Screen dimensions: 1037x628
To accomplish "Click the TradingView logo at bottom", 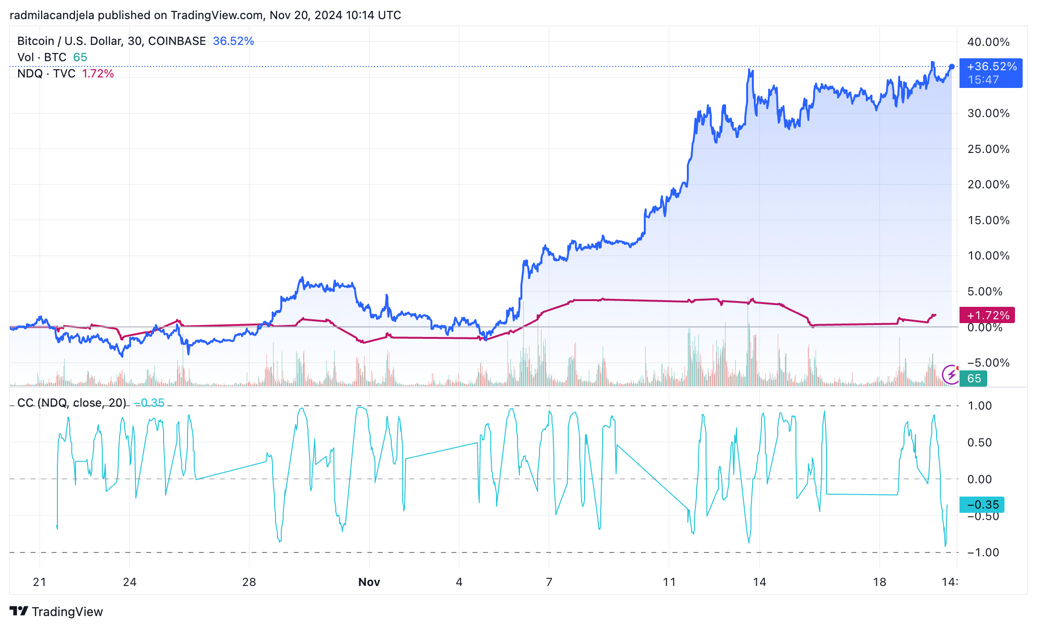I will point(56,611).
